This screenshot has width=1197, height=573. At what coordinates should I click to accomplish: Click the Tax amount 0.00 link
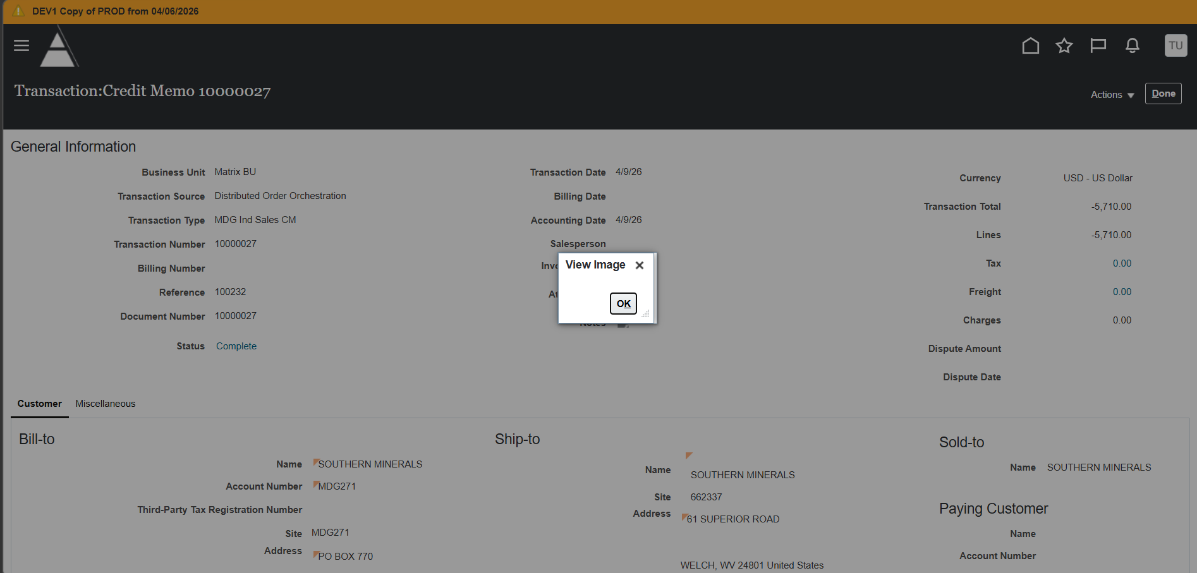pos(1122,263)
